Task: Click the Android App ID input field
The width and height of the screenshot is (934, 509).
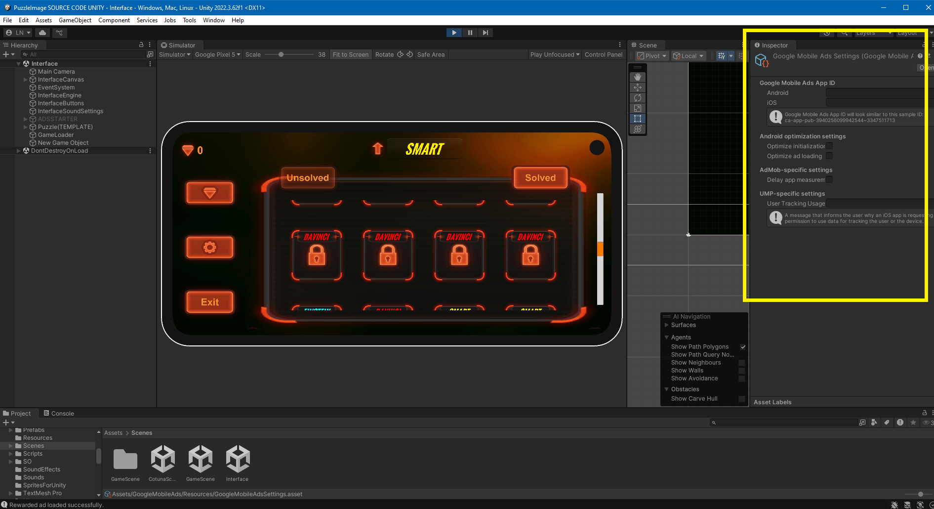Action: (879, 93)
